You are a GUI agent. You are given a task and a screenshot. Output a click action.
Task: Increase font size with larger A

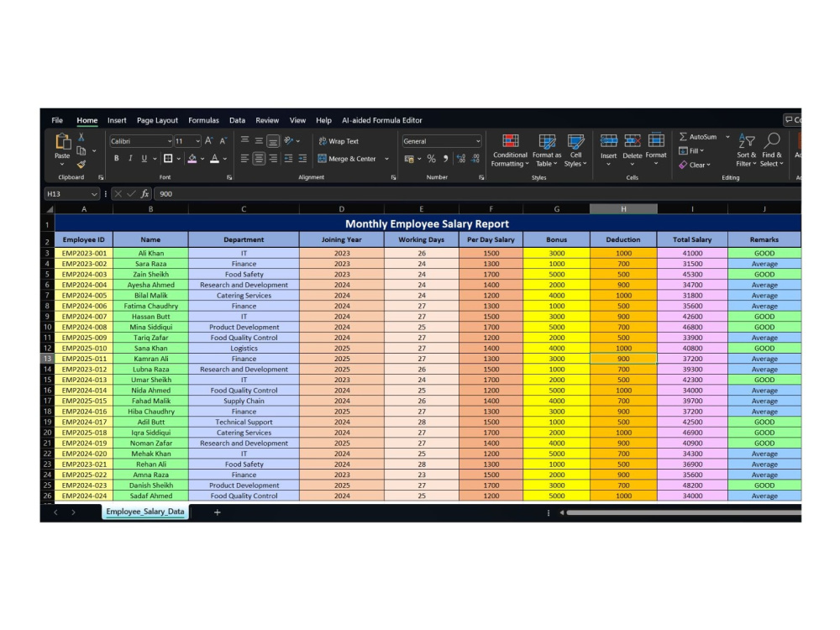(209, 141)
